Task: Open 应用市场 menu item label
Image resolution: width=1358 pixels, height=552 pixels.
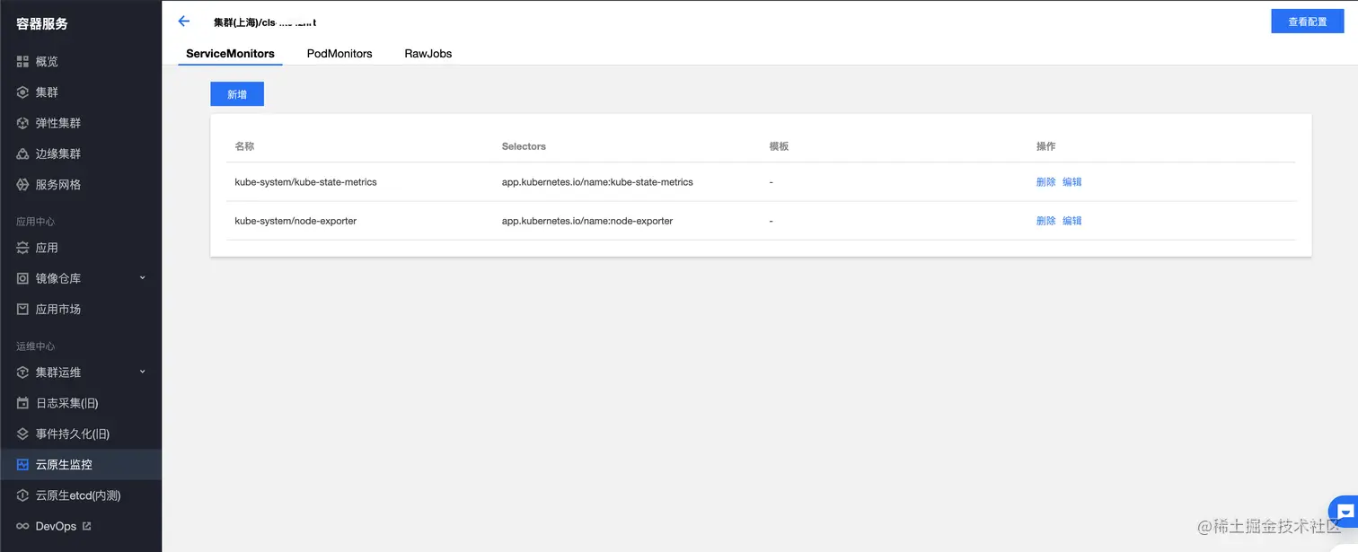Action: [x=58, y=309]
